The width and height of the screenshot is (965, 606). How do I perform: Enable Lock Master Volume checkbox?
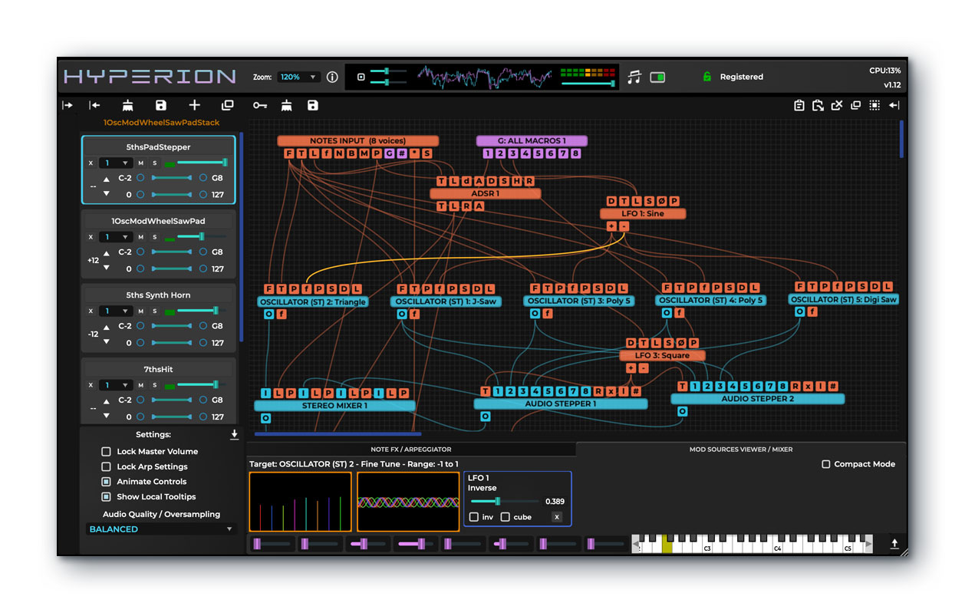click(107, 452)
